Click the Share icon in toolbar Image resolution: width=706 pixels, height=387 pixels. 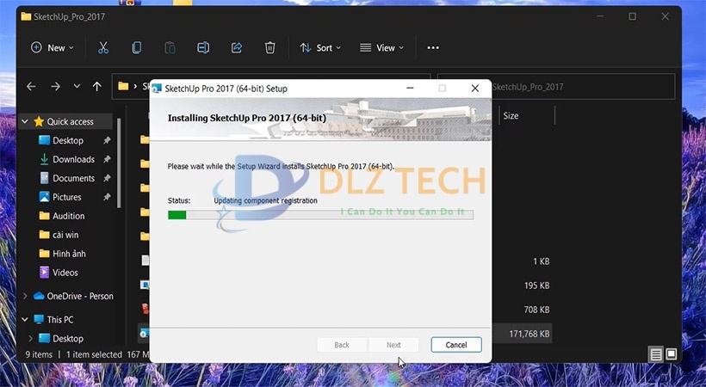pyautogui.click(x=237, y=48)
